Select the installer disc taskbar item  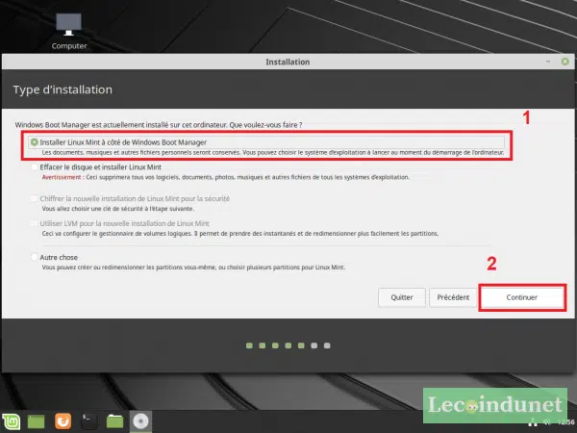140,421
